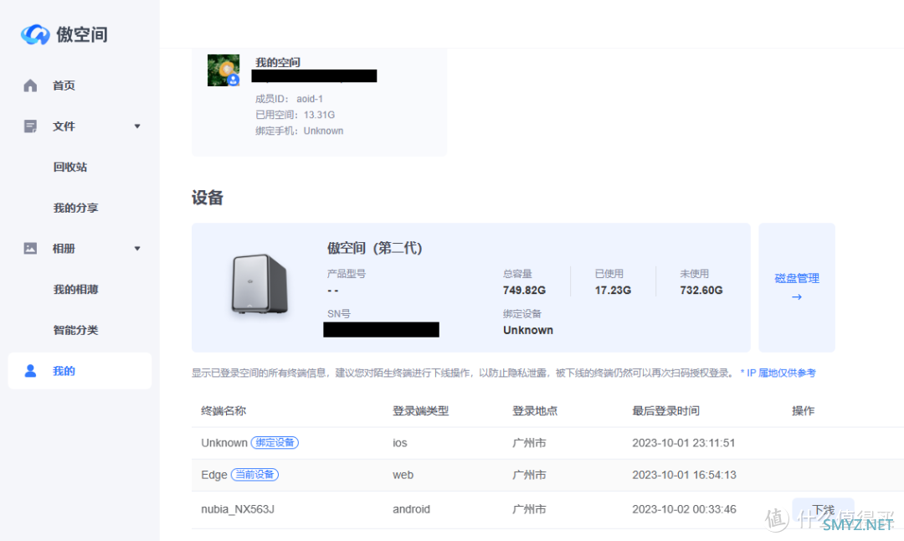Click the SN号 label

(x=339, y=314)
